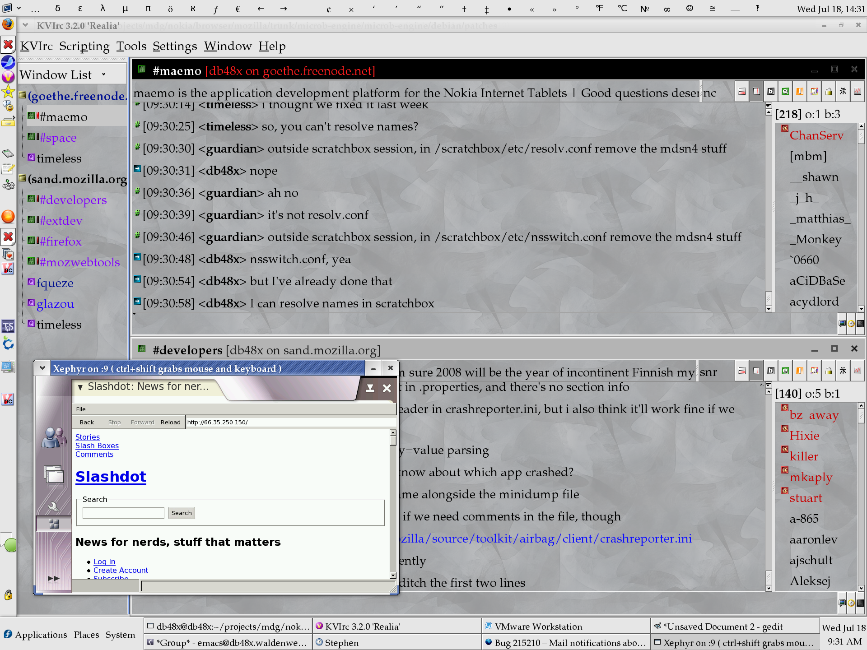
Task: Click the orange orb launcher icon
Action: [x=8, y=217]
